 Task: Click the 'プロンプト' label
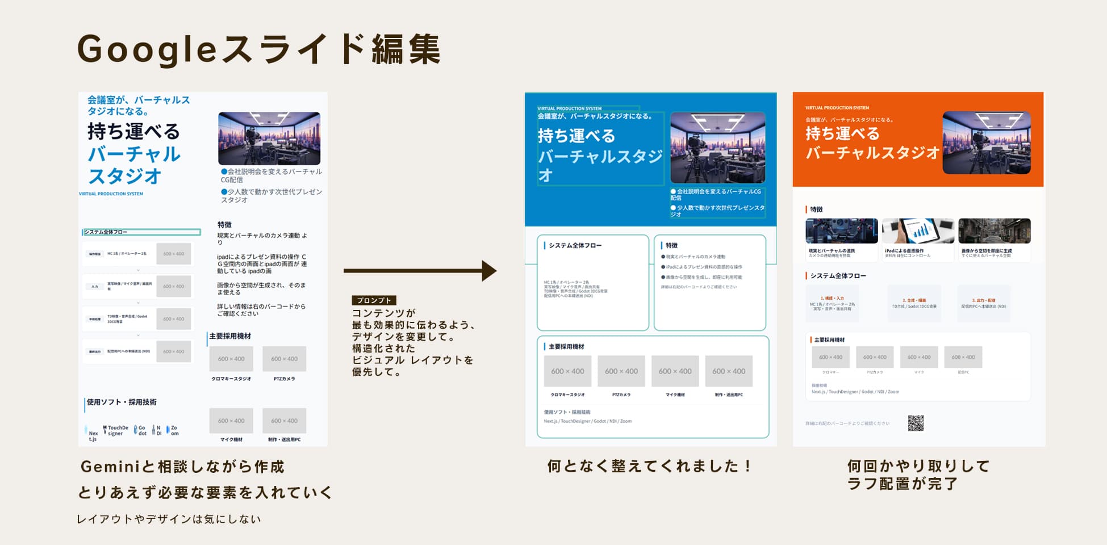point(374,300)
